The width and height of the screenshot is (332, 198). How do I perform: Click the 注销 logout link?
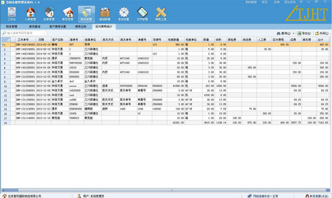[x=277, y=2]
